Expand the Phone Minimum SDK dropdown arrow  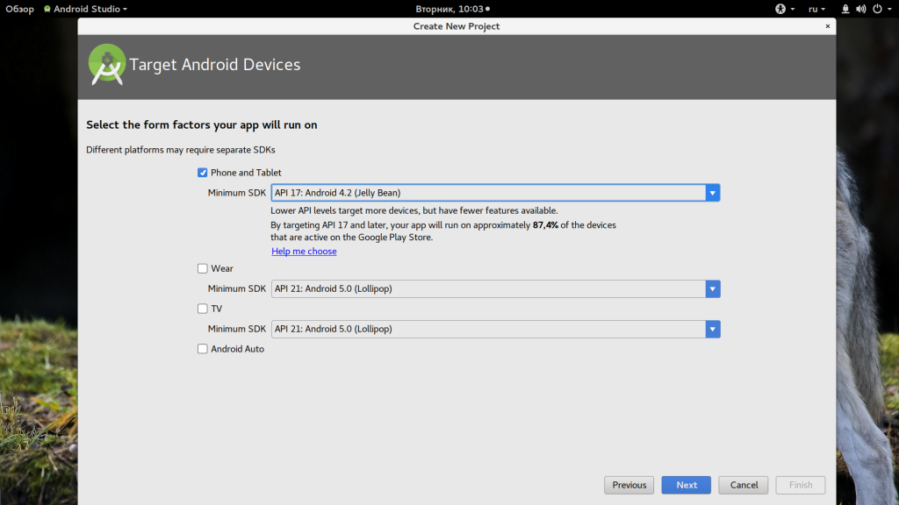(x=713, y=193)
